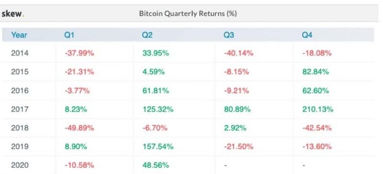The width and height of the screenshot is (383, 174).
Task: Select the Year column header
Action: pyautogui.click(x=19, y=35)
